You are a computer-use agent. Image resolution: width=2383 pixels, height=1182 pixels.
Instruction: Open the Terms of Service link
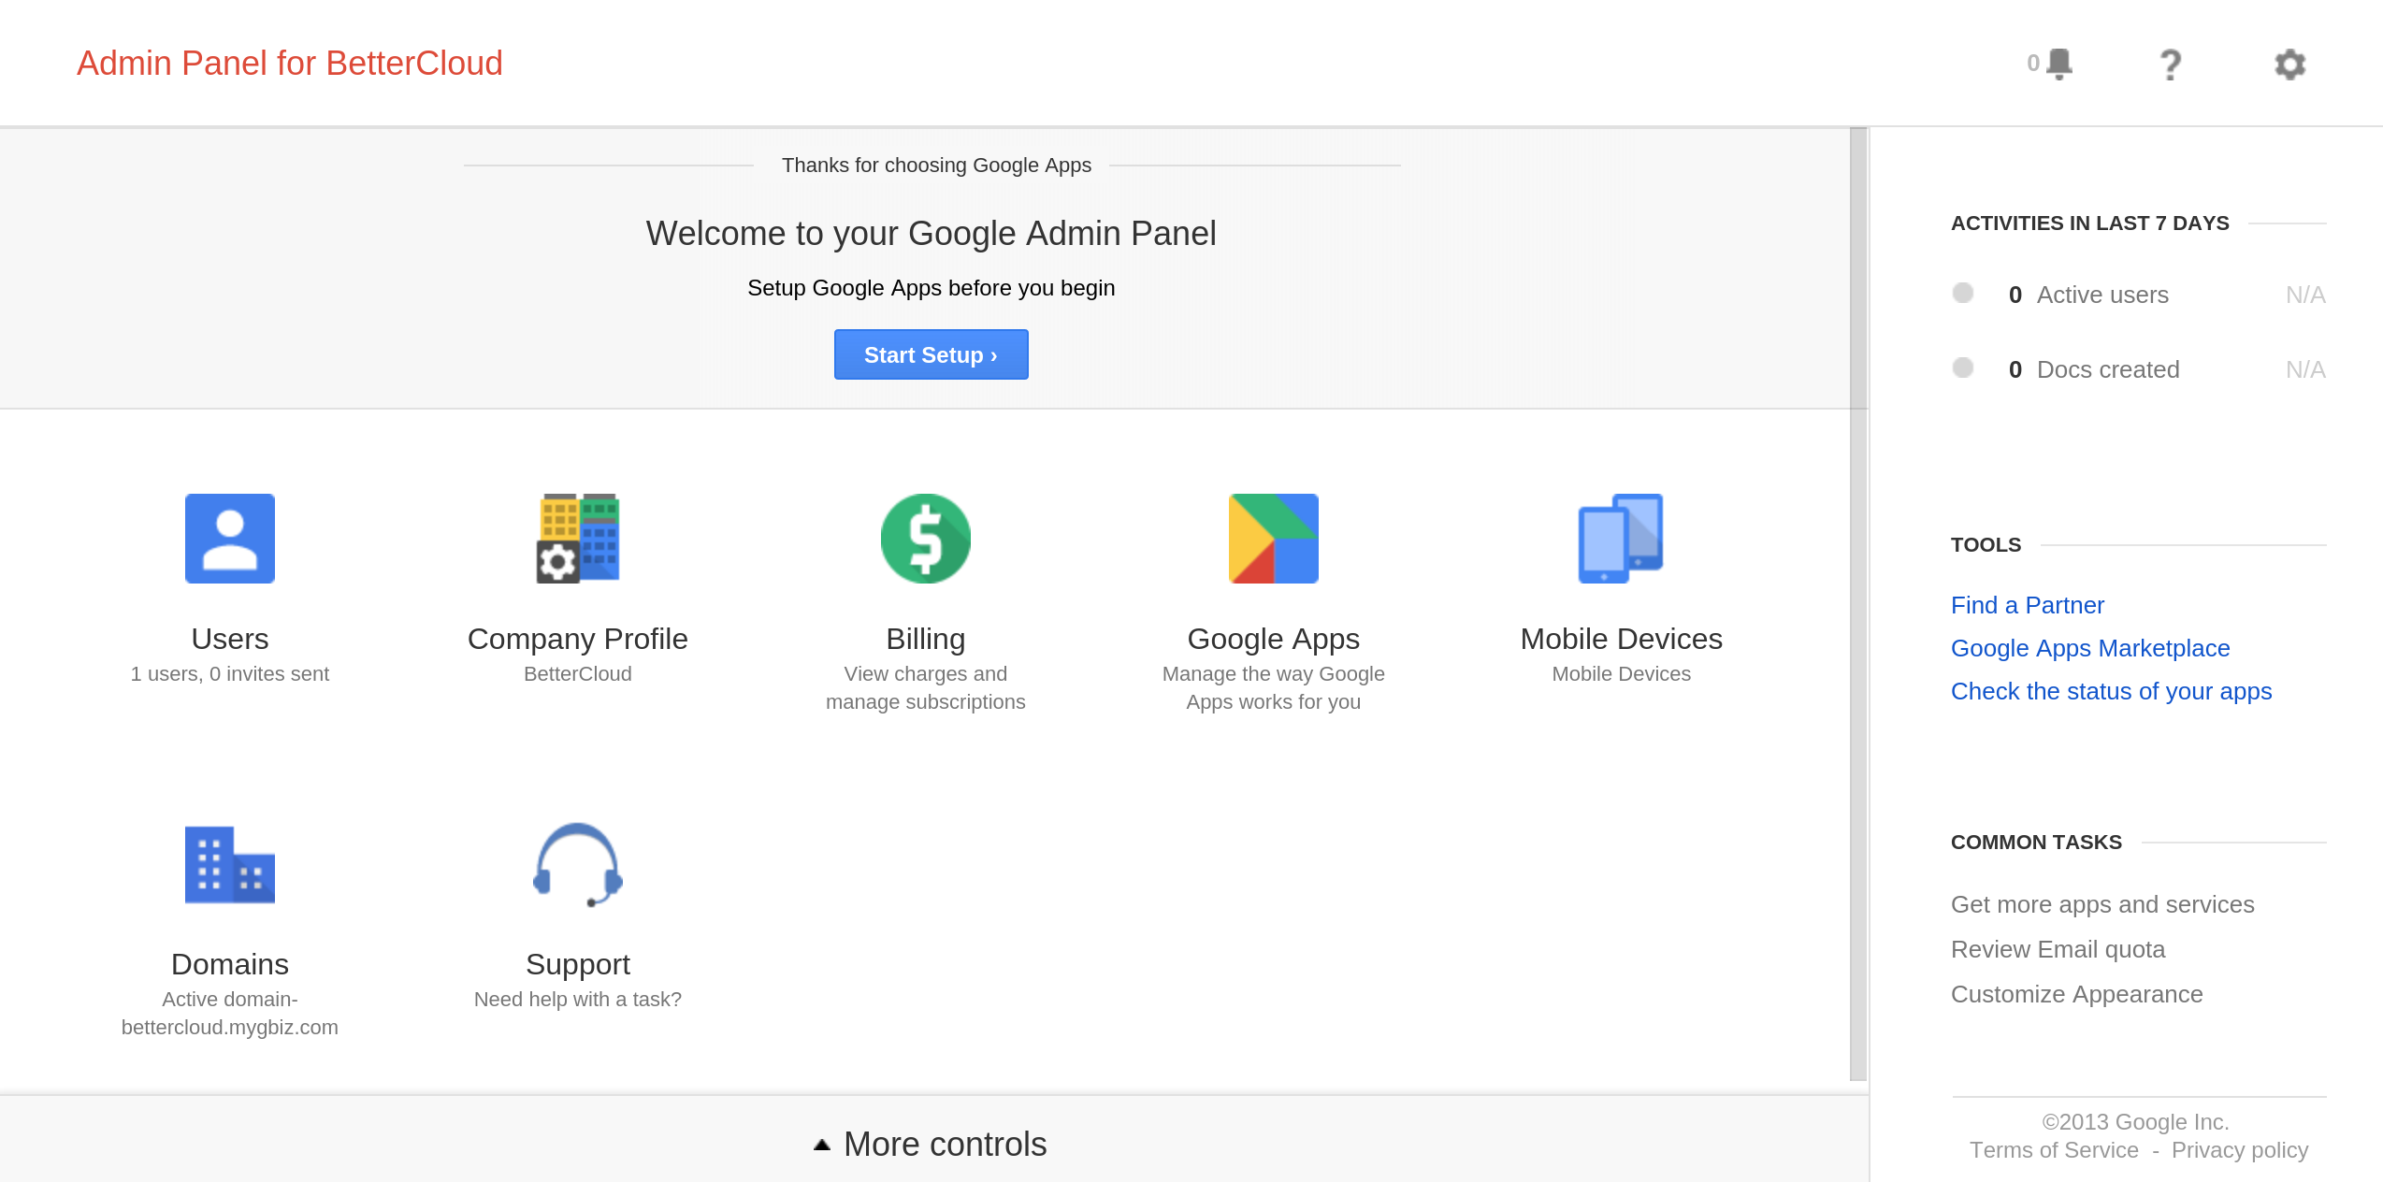coord(2054,1150)
